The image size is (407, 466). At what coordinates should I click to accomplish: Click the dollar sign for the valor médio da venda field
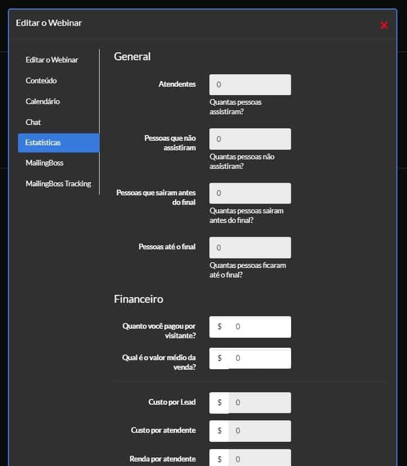(x=220, y=358)
